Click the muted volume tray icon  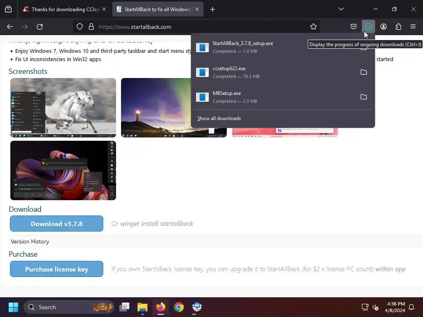coord(375,307)
